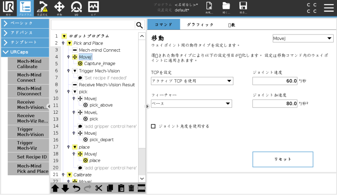Screen dimensions: 337x195
Task: Open the Feature base dropdown
Action: click(191, 104)
